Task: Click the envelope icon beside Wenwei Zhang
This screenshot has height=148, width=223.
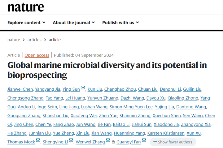Action: pyautogui.click(x=108, y=141)
